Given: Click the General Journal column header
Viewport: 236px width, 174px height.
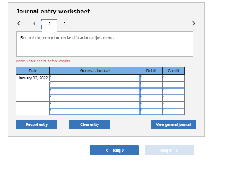Looking at the screenshot, I should [95, 71].
